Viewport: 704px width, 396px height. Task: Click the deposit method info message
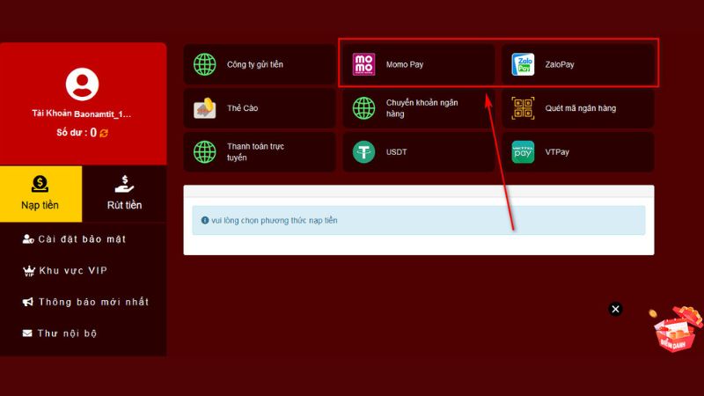click(x=419, y=221)
